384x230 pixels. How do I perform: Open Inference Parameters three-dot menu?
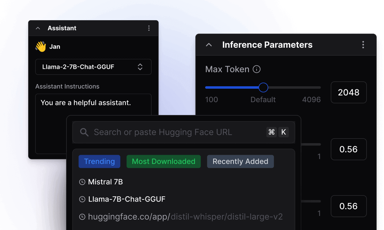tap(363, 45)
